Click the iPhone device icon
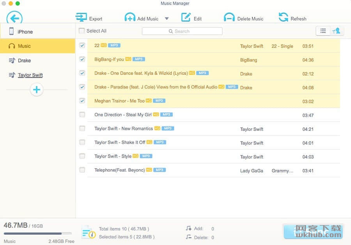The image size is (351, 245). (x=11, y=31)
